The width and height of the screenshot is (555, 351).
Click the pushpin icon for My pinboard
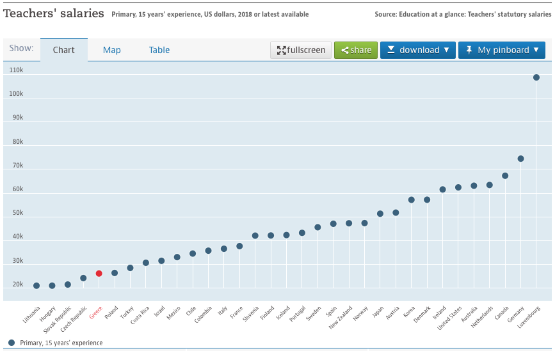pyautogui.click(x=469, y=50)
